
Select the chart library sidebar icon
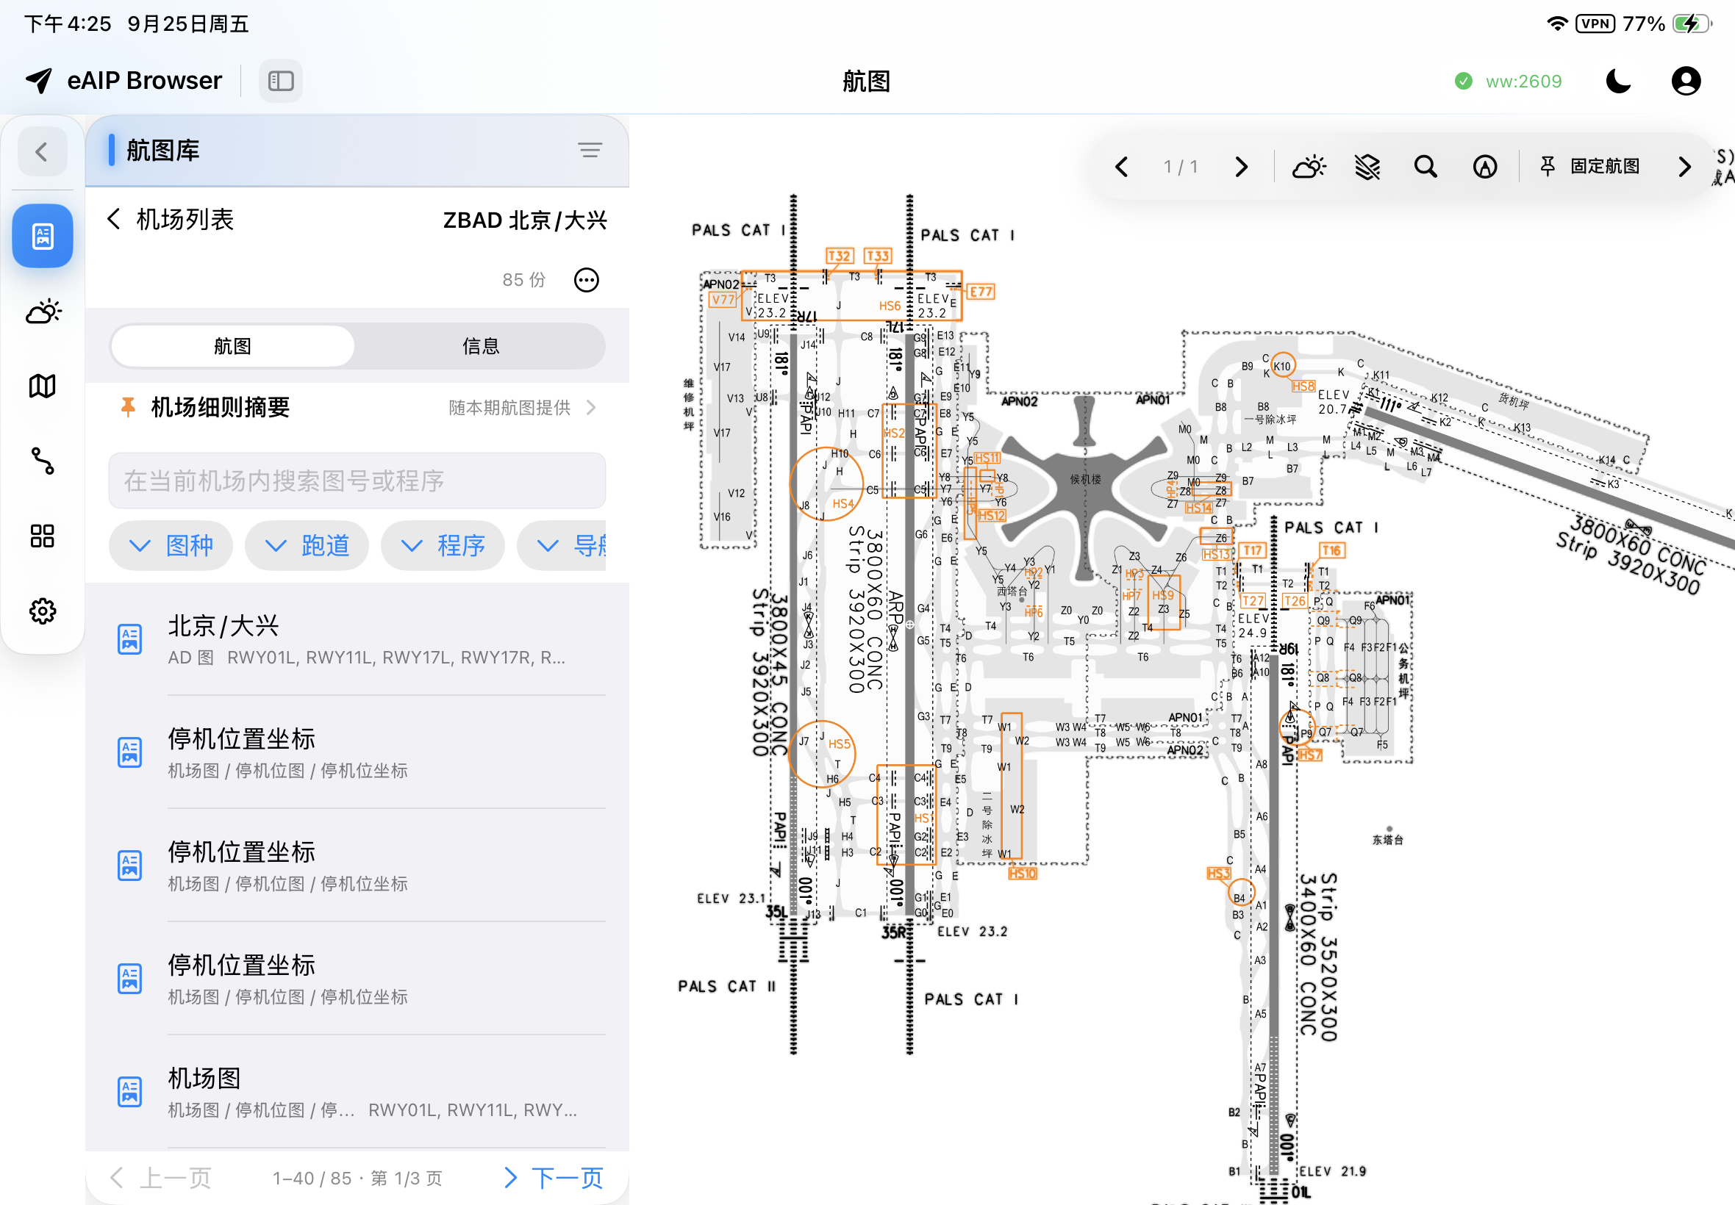(43, 237)
